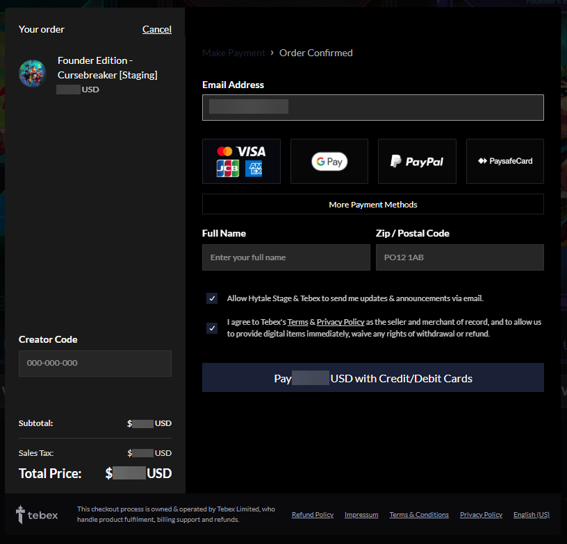Focus the Creator Code input field
The height and width of the screenshot is (544, 567).
95,364
